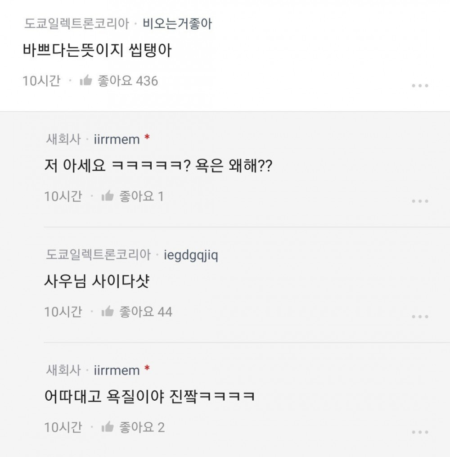This screenshot has height=457, width=450.
Task: Click '좋아요 436' like count text
Action: (x=128, y=81)
